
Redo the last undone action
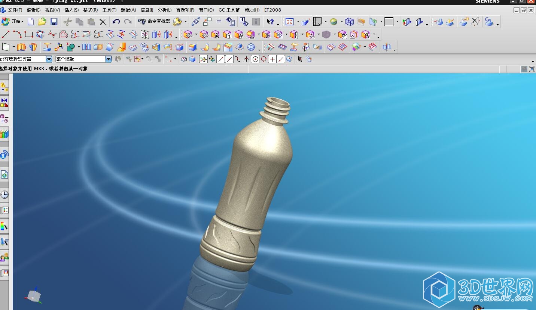128,22
